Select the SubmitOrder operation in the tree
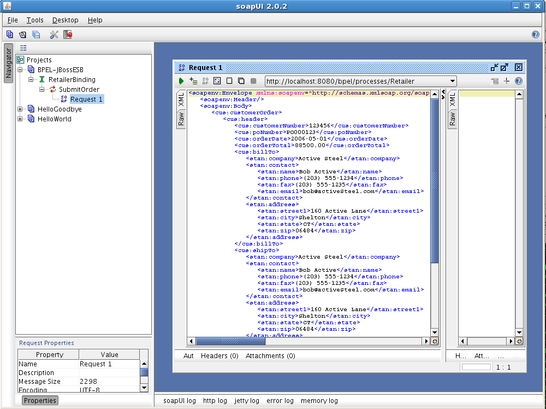 tap(79, 89)
